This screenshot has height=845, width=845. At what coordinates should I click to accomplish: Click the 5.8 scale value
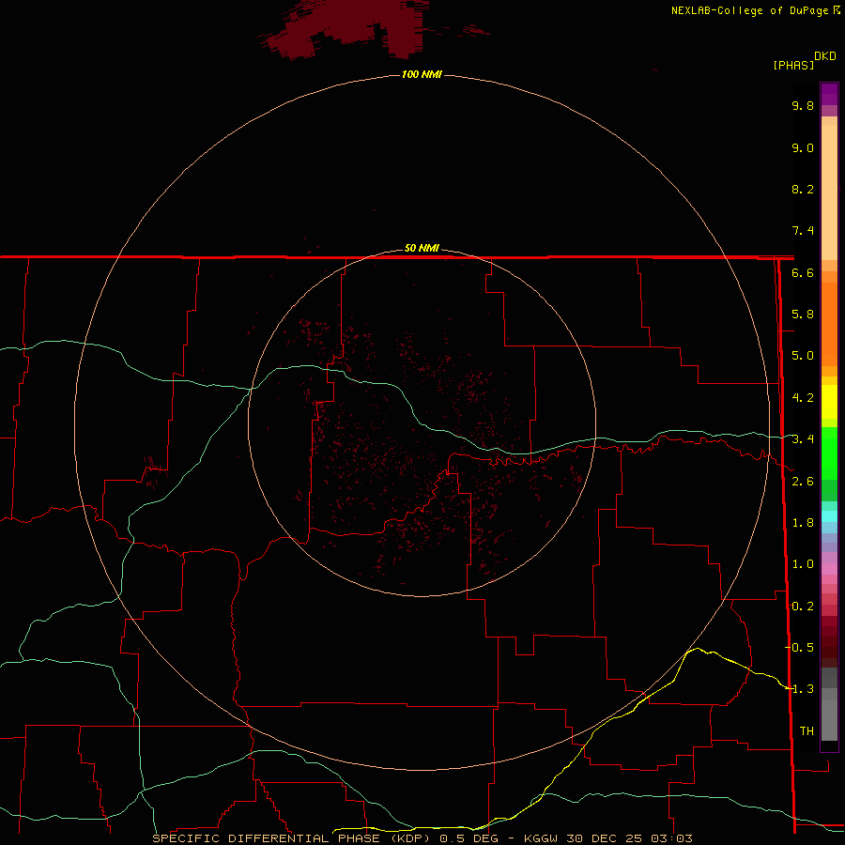pyautogui.click(x=803, y=315)
